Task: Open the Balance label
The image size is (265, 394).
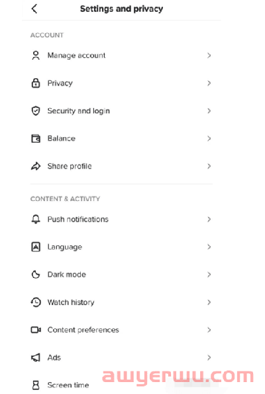Action: point(62,138)
